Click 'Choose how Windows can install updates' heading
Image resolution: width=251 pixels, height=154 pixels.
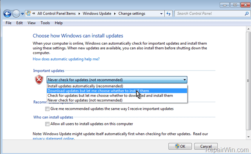pyautogui.click(x=78, y=36)
